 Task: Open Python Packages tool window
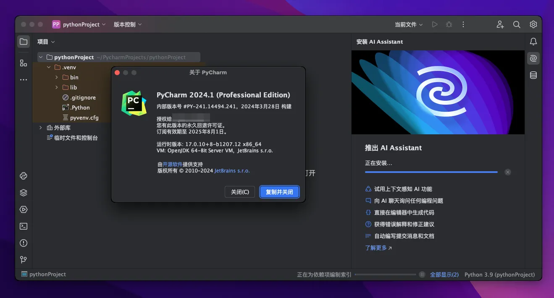tap(24, 193)
